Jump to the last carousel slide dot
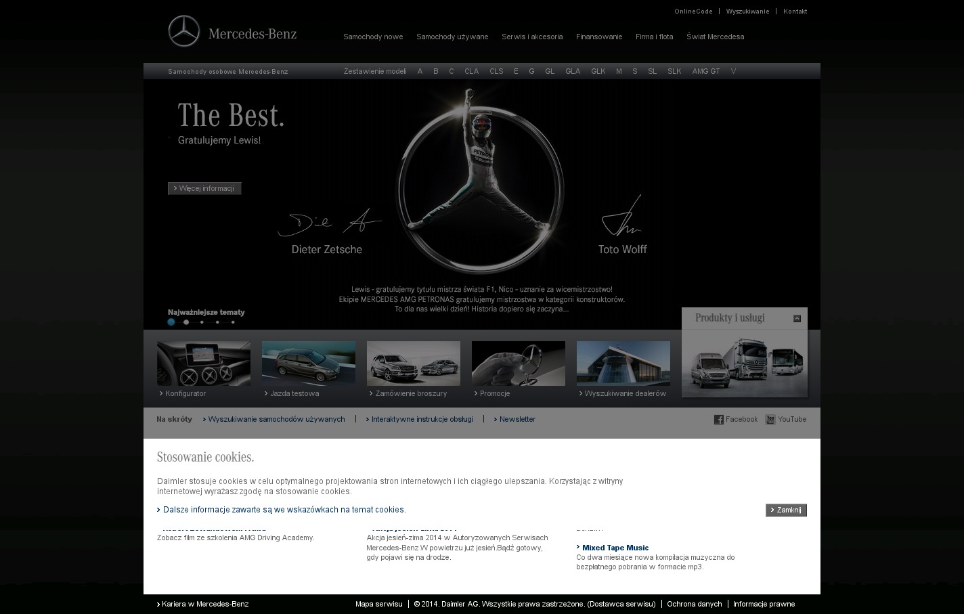964x614 pixels. (233, 322)
